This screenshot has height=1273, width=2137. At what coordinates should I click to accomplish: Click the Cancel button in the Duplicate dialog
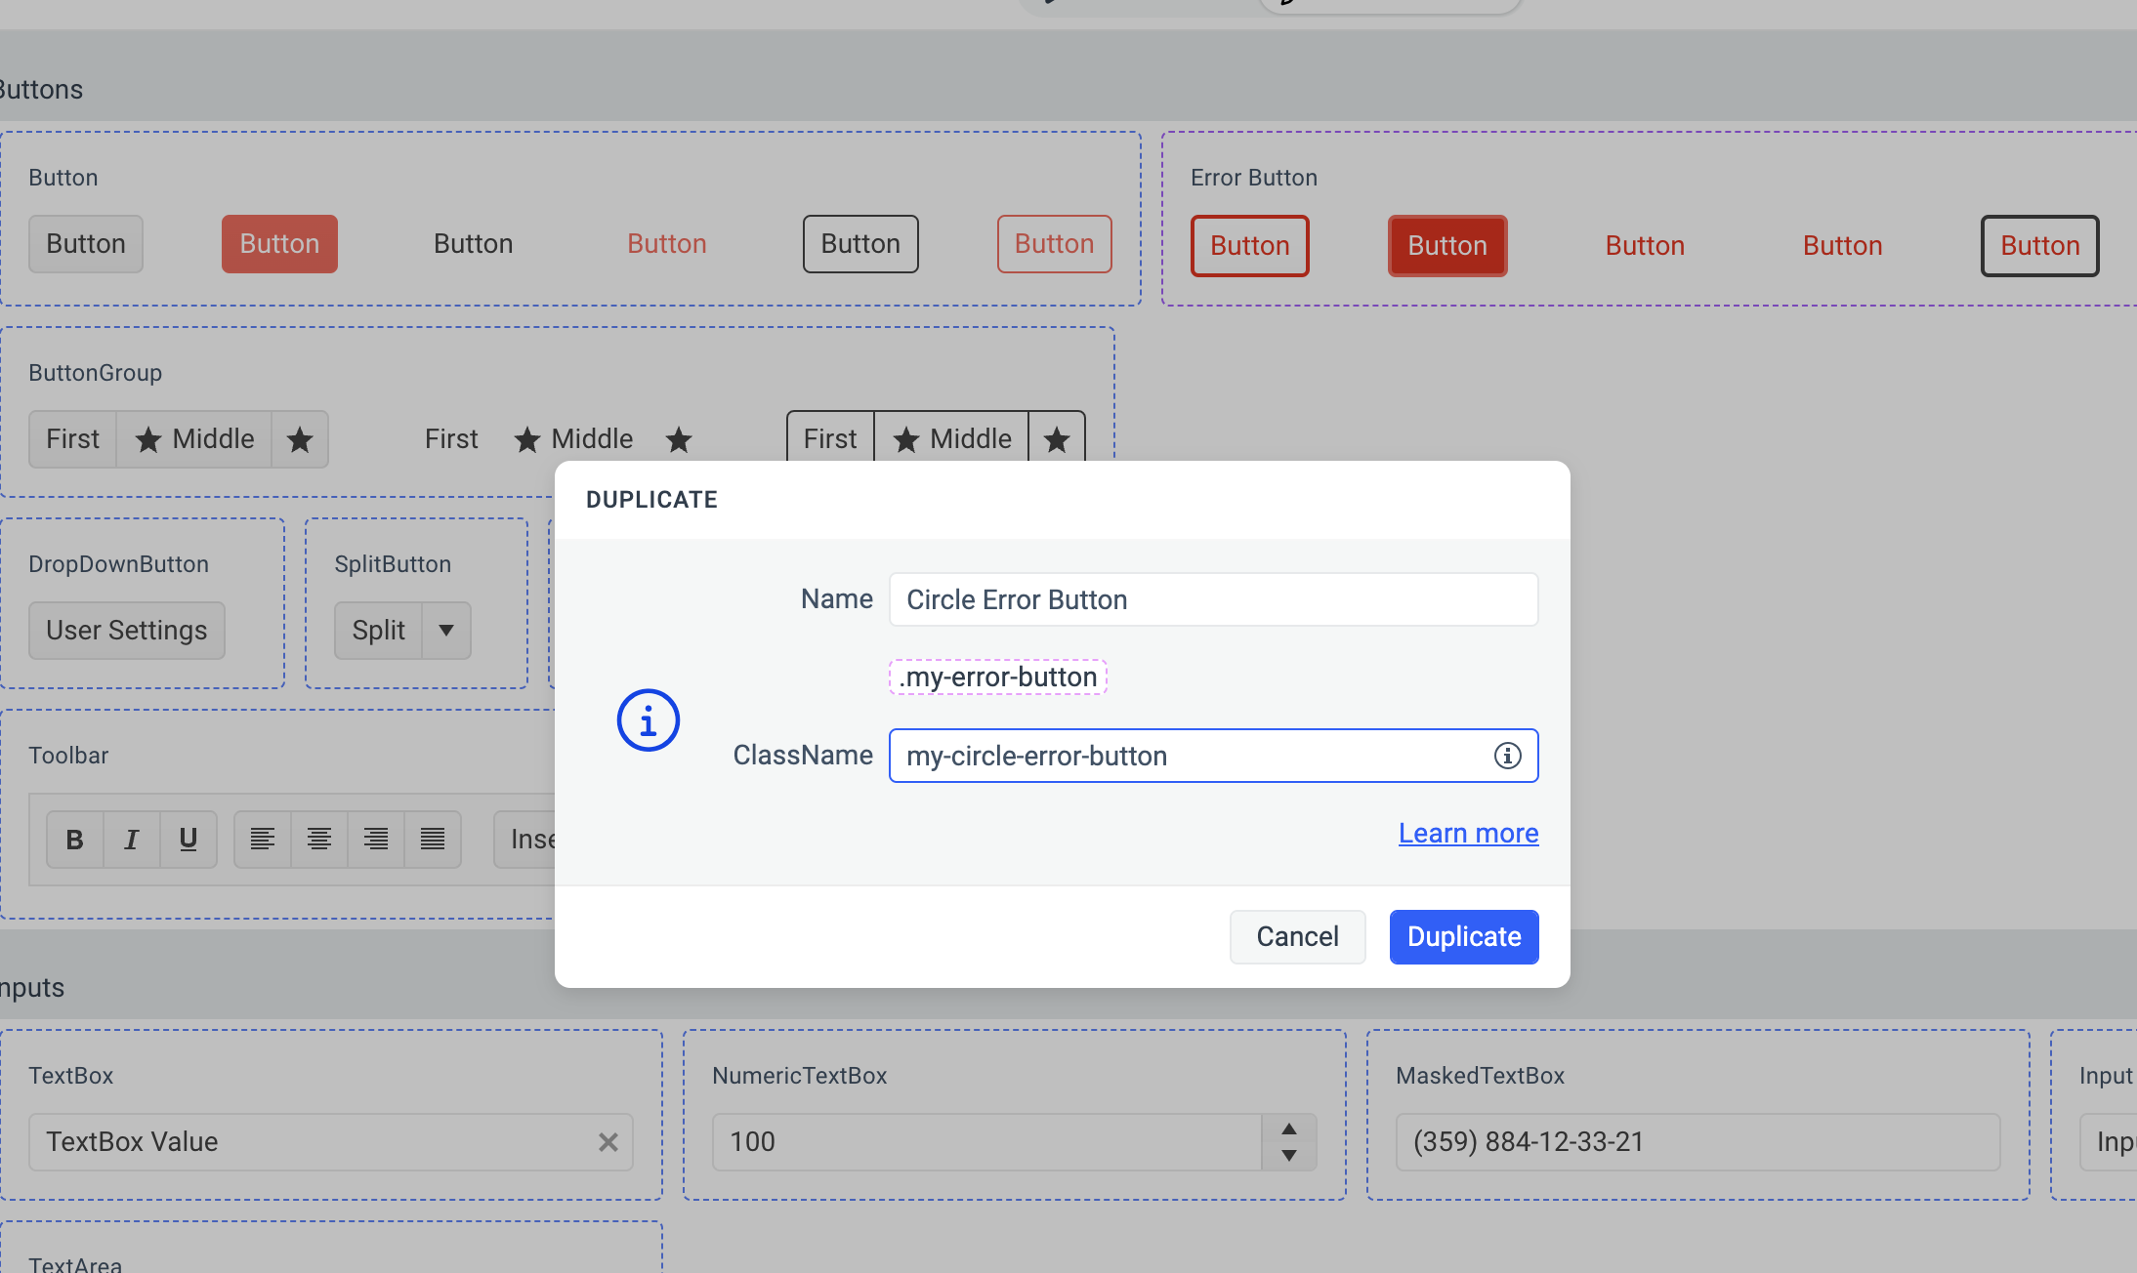(1296, 936)
